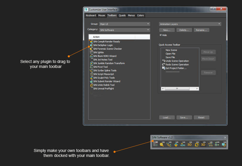
Task: Open the connected-nodes Pivot icon in SiNi toolbar
Action: pos(217,144)
